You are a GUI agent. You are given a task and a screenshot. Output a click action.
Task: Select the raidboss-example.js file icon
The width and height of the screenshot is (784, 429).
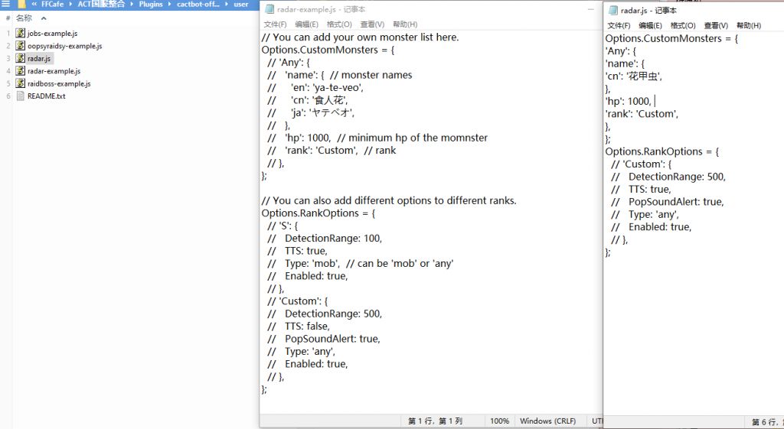click(20, 83)
